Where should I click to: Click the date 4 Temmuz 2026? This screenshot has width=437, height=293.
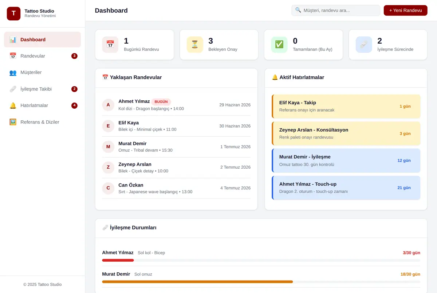235,188
